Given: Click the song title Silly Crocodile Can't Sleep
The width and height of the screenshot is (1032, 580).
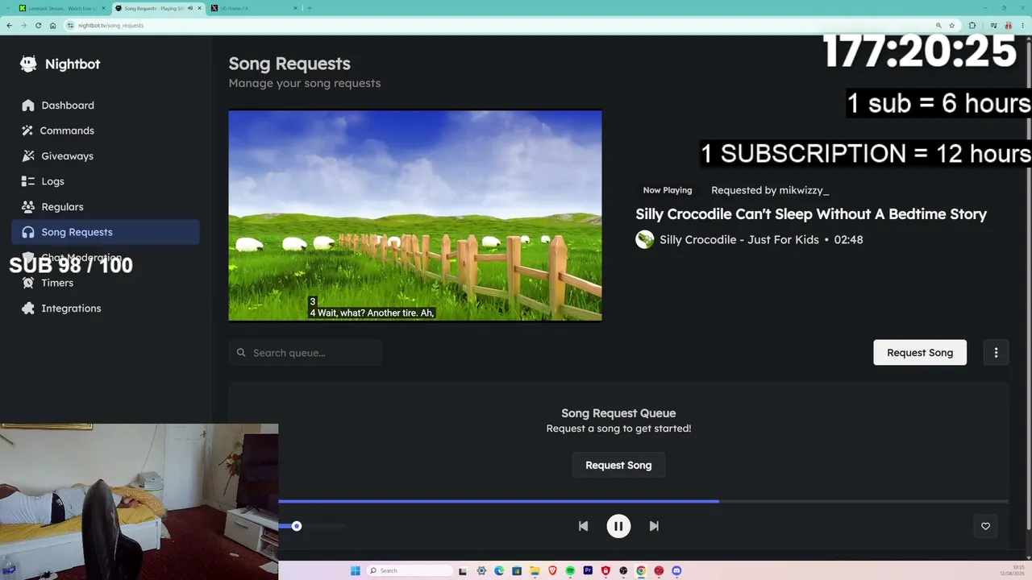Looking at the screenshot, I should click(811, 214).
